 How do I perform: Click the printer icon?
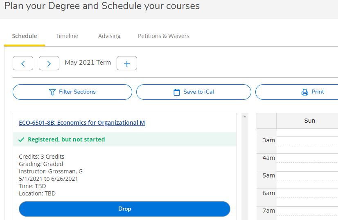click(304, 92)
